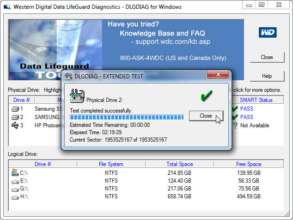Click the Extended Test progress bar

(x=127, y=117)
